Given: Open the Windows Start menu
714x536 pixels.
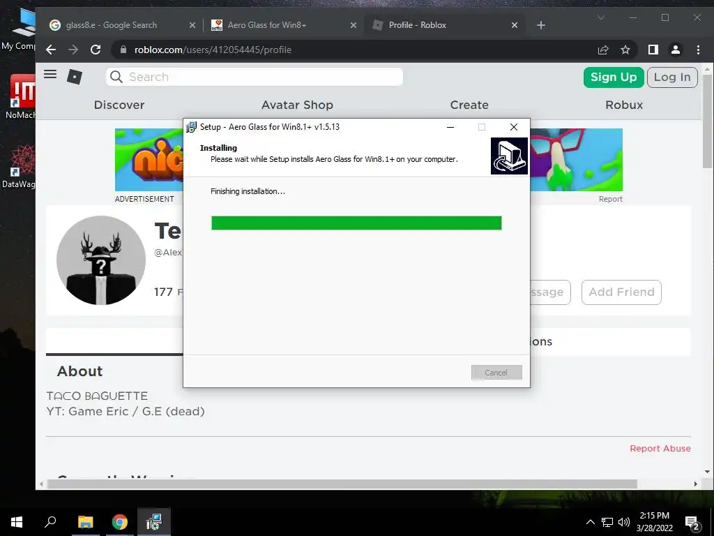Looking at the screenshot, I should click(17, 522).
